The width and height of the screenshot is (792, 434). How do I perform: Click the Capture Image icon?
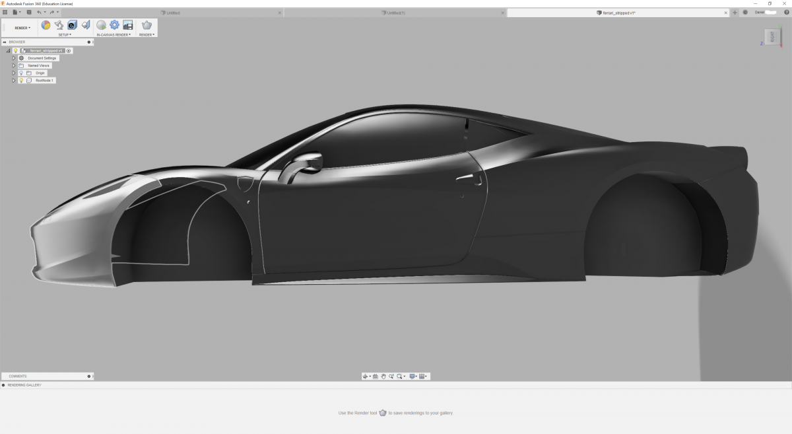[128, 25]
